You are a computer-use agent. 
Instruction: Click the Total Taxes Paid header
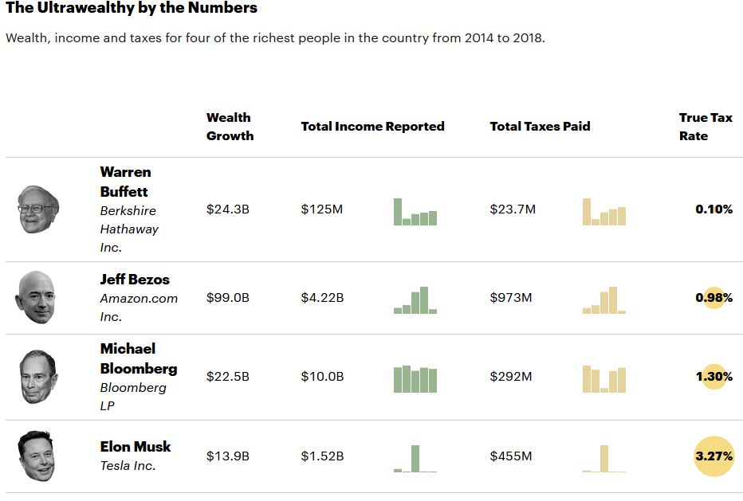tap(540, 126)
